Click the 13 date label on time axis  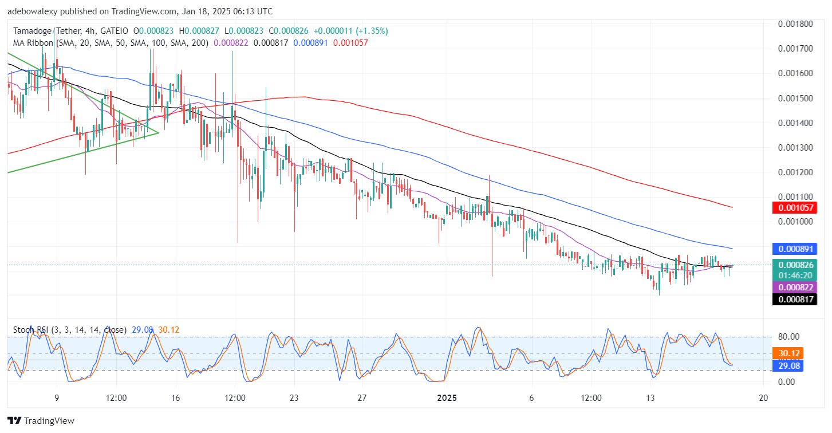coord(650,398)
